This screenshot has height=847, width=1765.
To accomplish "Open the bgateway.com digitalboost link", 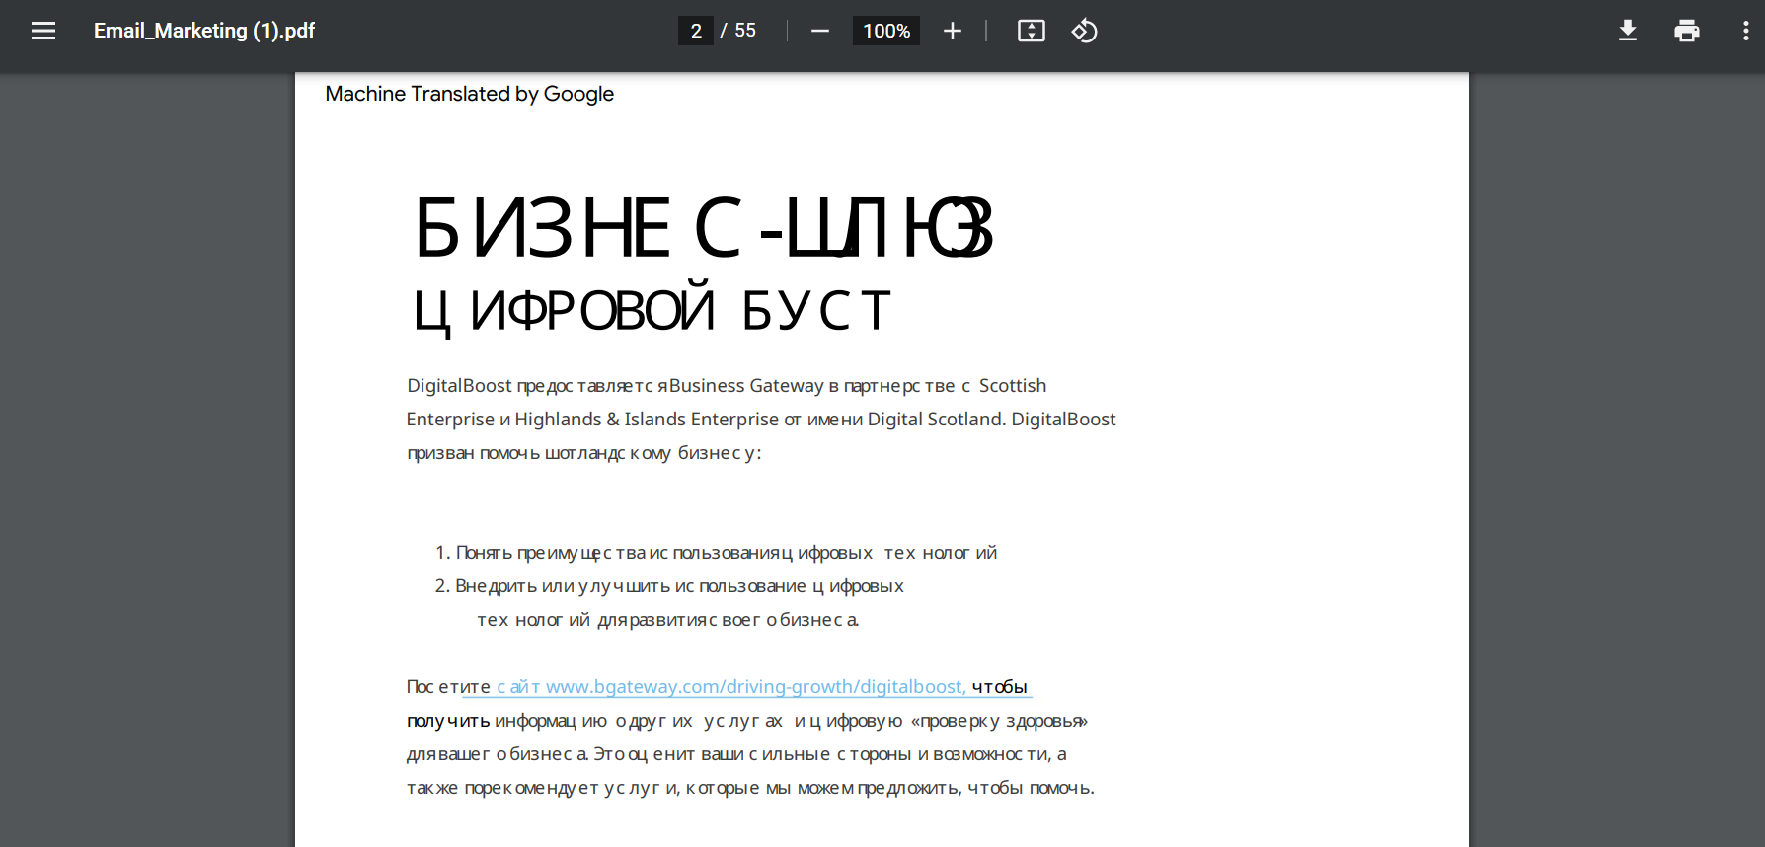I will click(x=730, y=687).
